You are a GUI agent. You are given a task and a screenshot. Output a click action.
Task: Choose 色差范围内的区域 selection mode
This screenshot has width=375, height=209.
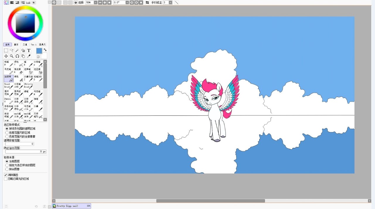point(7,133)
